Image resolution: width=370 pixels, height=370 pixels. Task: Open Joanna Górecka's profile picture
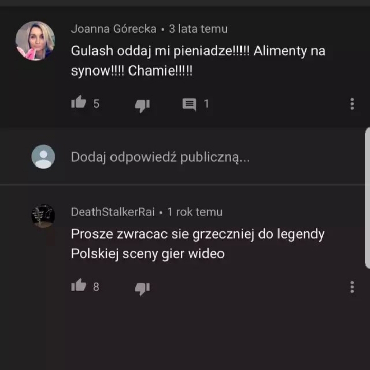[35, 41]
